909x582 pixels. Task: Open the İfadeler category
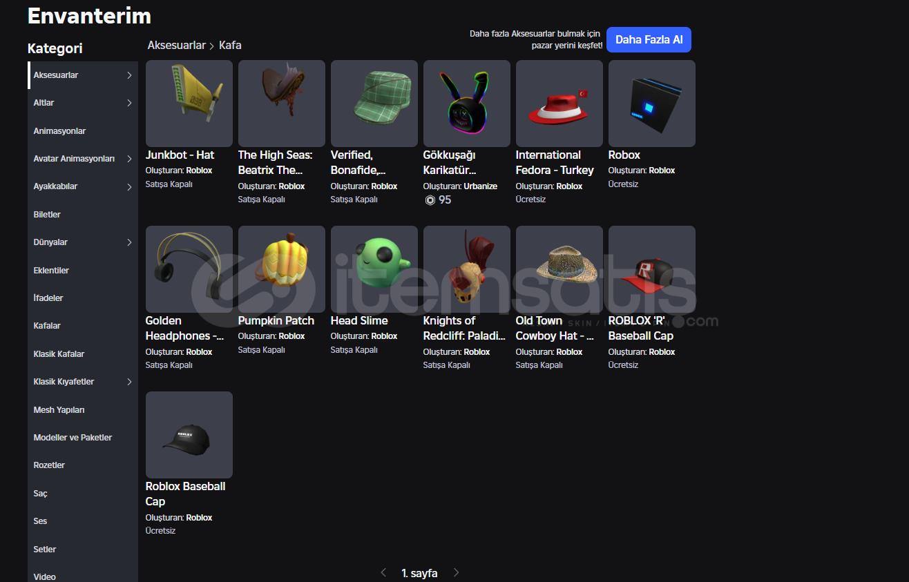pos(83,298)
